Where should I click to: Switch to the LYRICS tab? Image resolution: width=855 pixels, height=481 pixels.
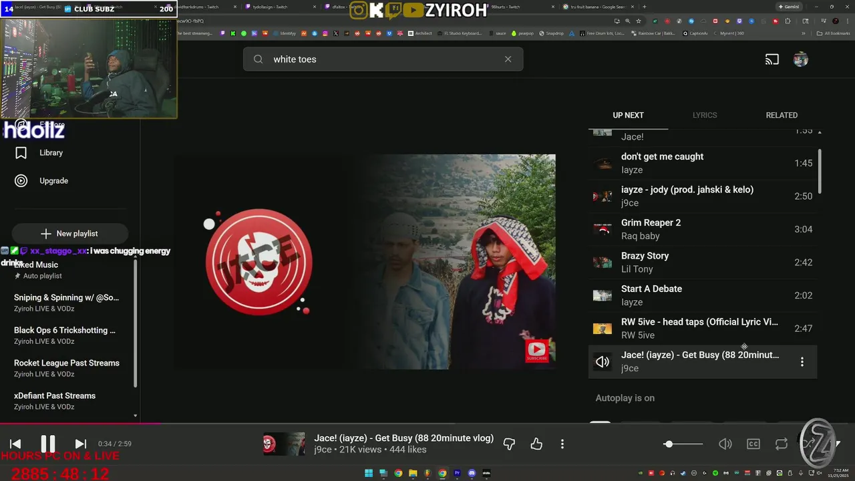click(x=705, y=115)
